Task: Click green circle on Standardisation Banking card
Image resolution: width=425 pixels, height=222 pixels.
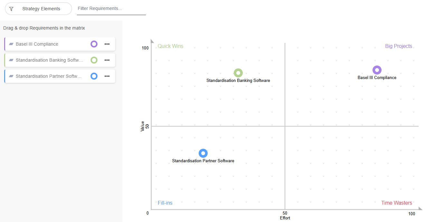Action: 94,60
